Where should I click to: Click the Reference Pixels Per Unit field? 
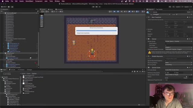(x=179, y=80)
